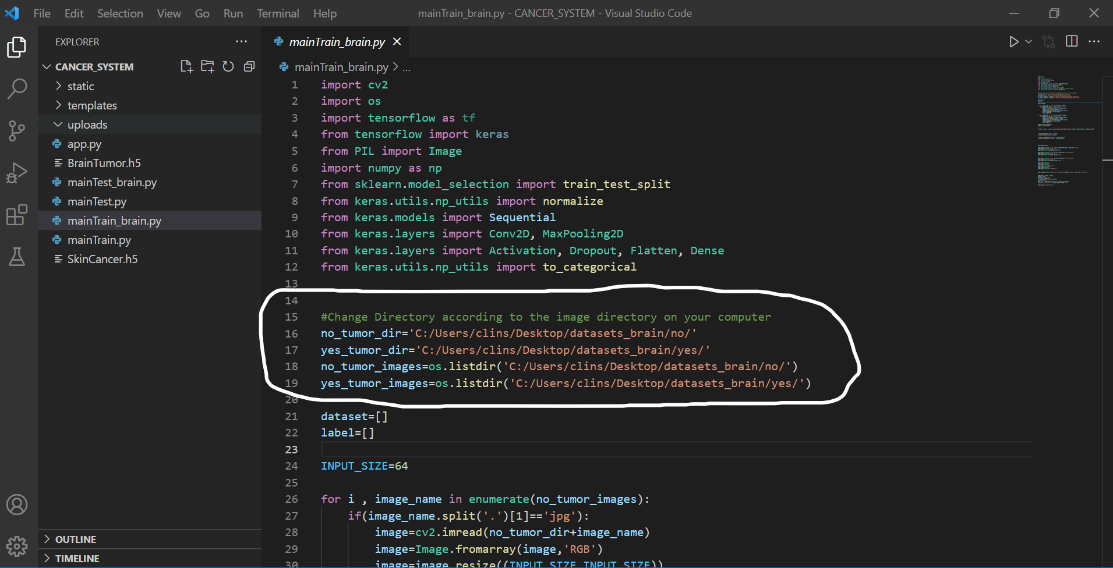Viewport: 1113px width, 568px height.
Task: Click the code minimap overview
Action: [1069, 131]
